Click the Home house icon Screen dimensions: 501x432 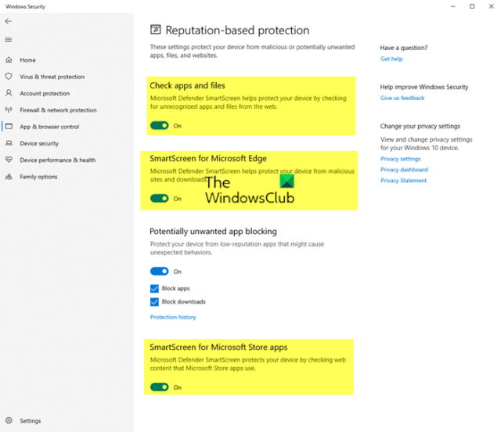click(x=9, y=60)
